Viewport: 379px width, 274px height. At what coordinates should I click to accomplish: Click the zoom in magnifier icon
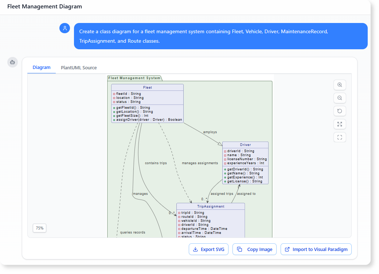click(340, 85)
